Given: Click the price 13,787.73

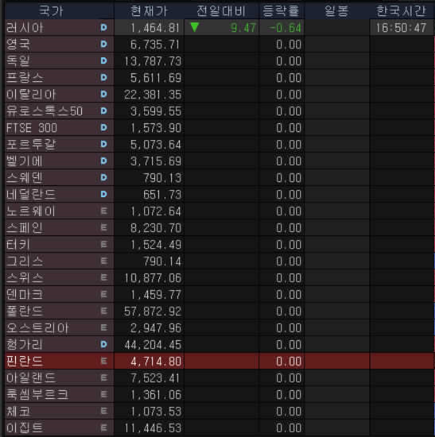Looking at the screenshot, I should pos(153,61).
